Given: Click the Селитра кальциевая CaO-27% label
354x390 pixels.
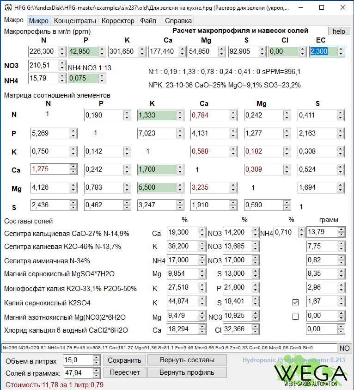Looking at the screenshot, I should 67,234.
